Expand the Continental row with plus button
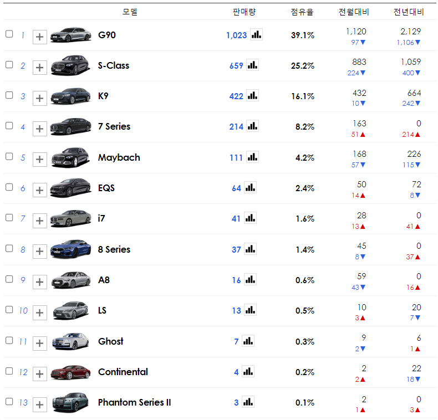Screen dimensions: 438x420 click(40, 374)
